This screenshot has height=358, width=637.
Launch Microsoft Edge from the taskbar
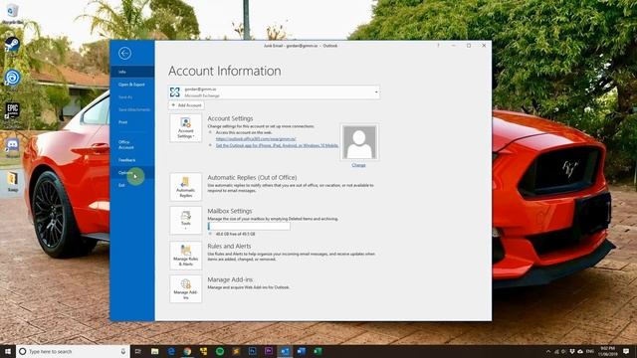(171, 351)
